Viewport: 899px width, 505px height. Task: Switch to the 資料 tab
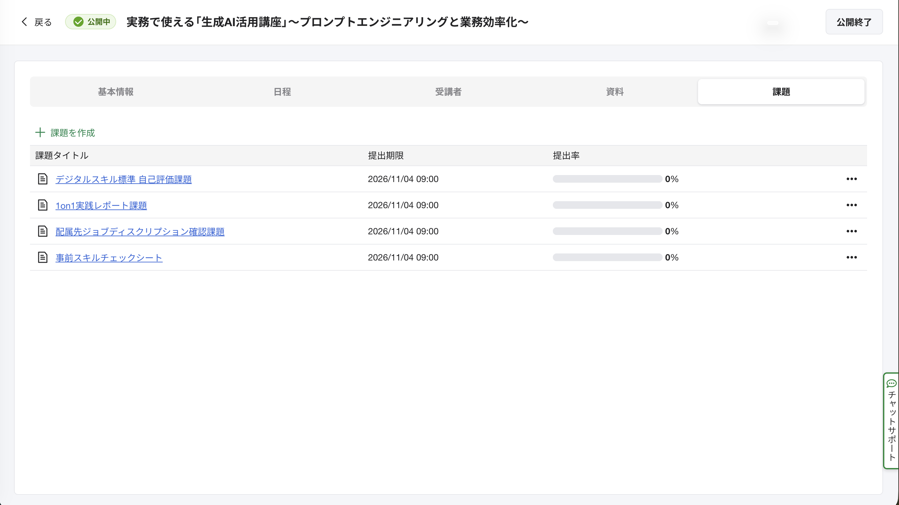tap(614, 92)
